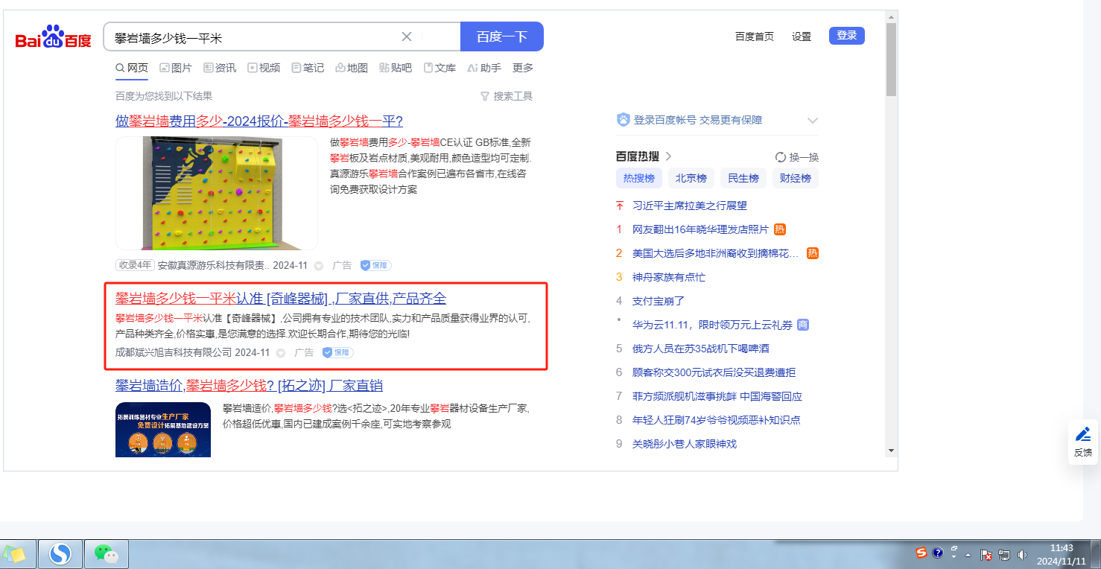This screenshot has height=569, width=1101.
Task: Open result 攀岩墙多少钱一平米认准 [奇峰器械]
Action: point(281,299)
